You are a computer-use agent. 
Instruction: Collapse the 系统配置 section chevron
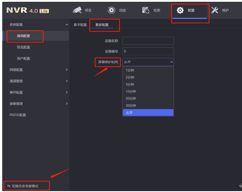(67, 24)
